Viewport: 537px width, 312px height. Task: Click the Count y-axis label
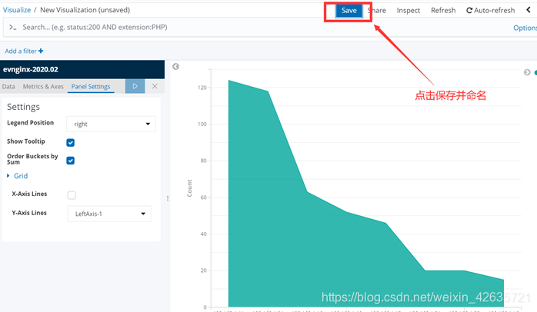189,188
